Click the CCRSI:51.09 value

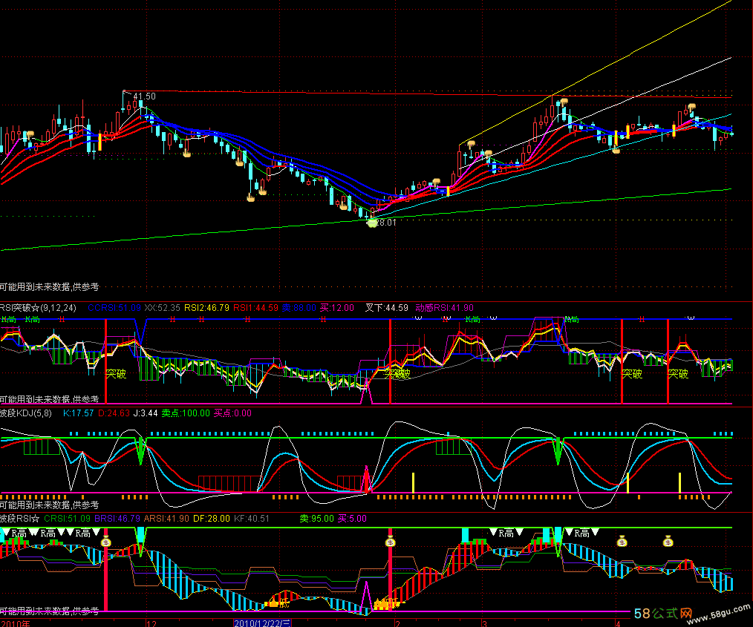114,308
